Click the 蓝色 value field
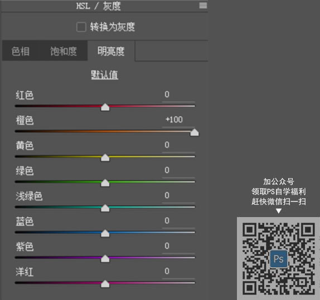This screenshot has height=300, width=320. (178, 222)
